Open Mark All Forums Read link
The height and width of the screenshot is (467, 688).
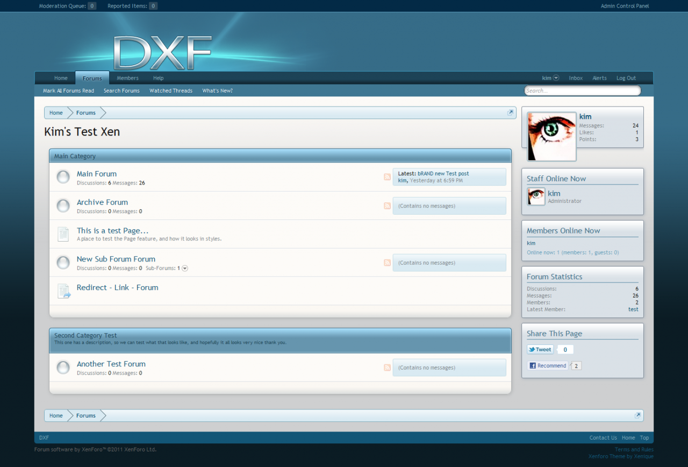68,91
